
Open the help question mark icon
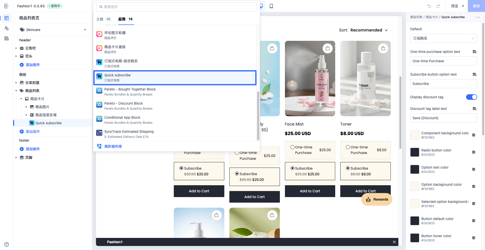click(x=7, y=244)
